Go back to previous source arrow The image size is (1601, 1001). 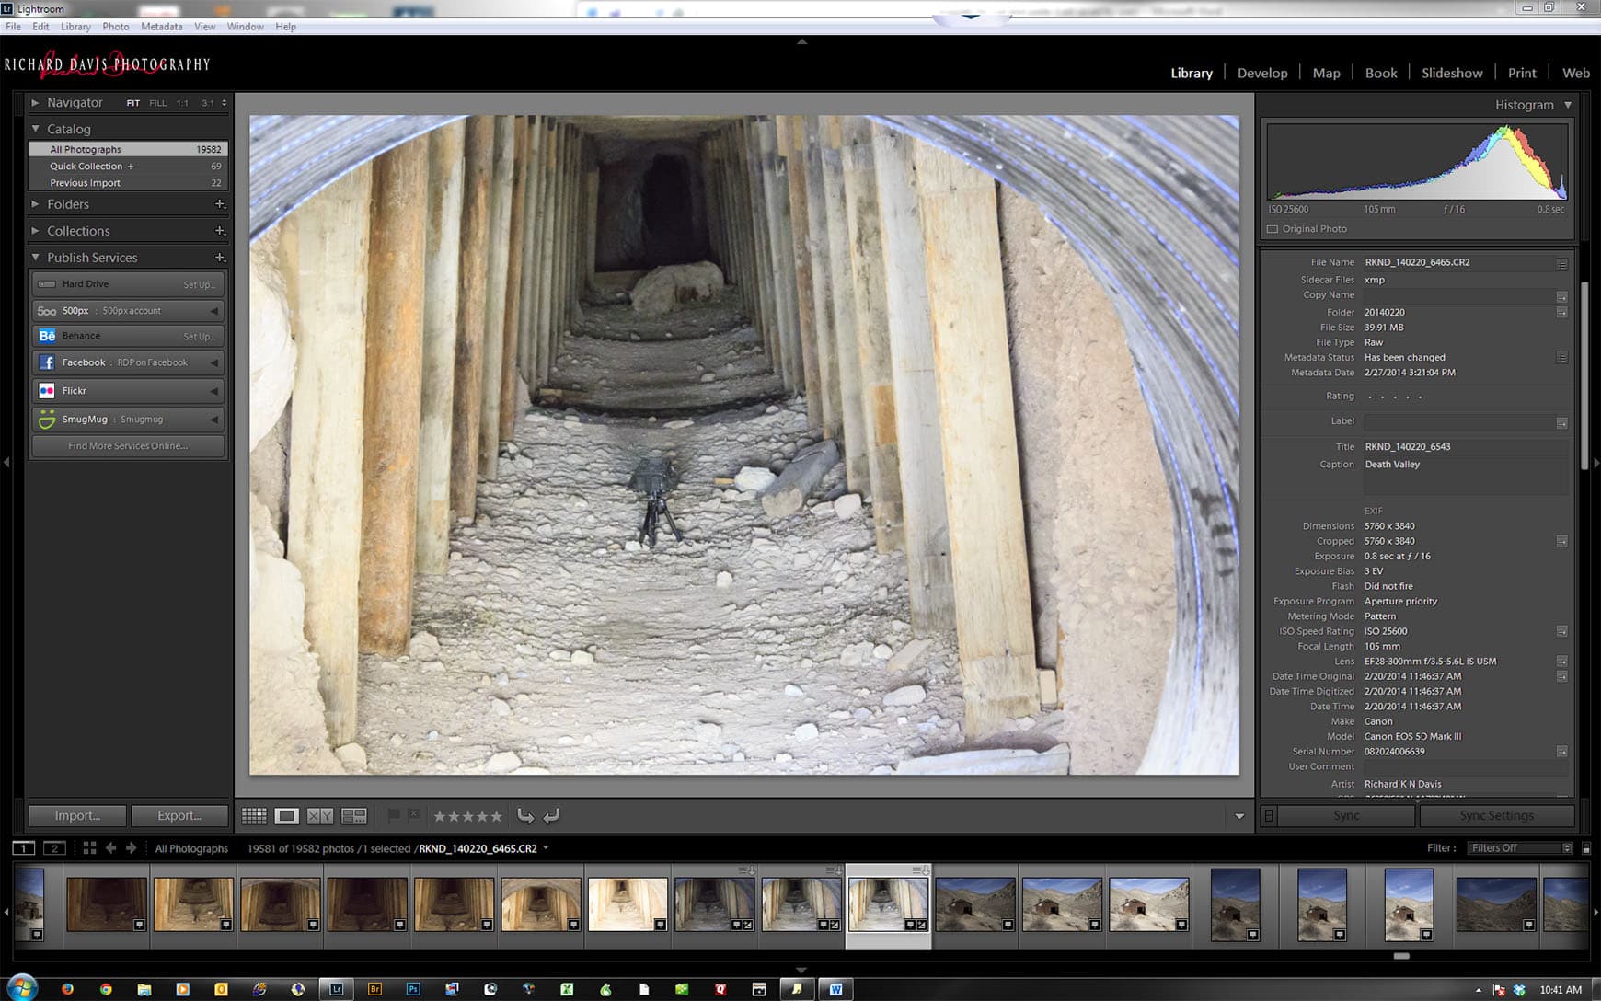pos(110,848)
